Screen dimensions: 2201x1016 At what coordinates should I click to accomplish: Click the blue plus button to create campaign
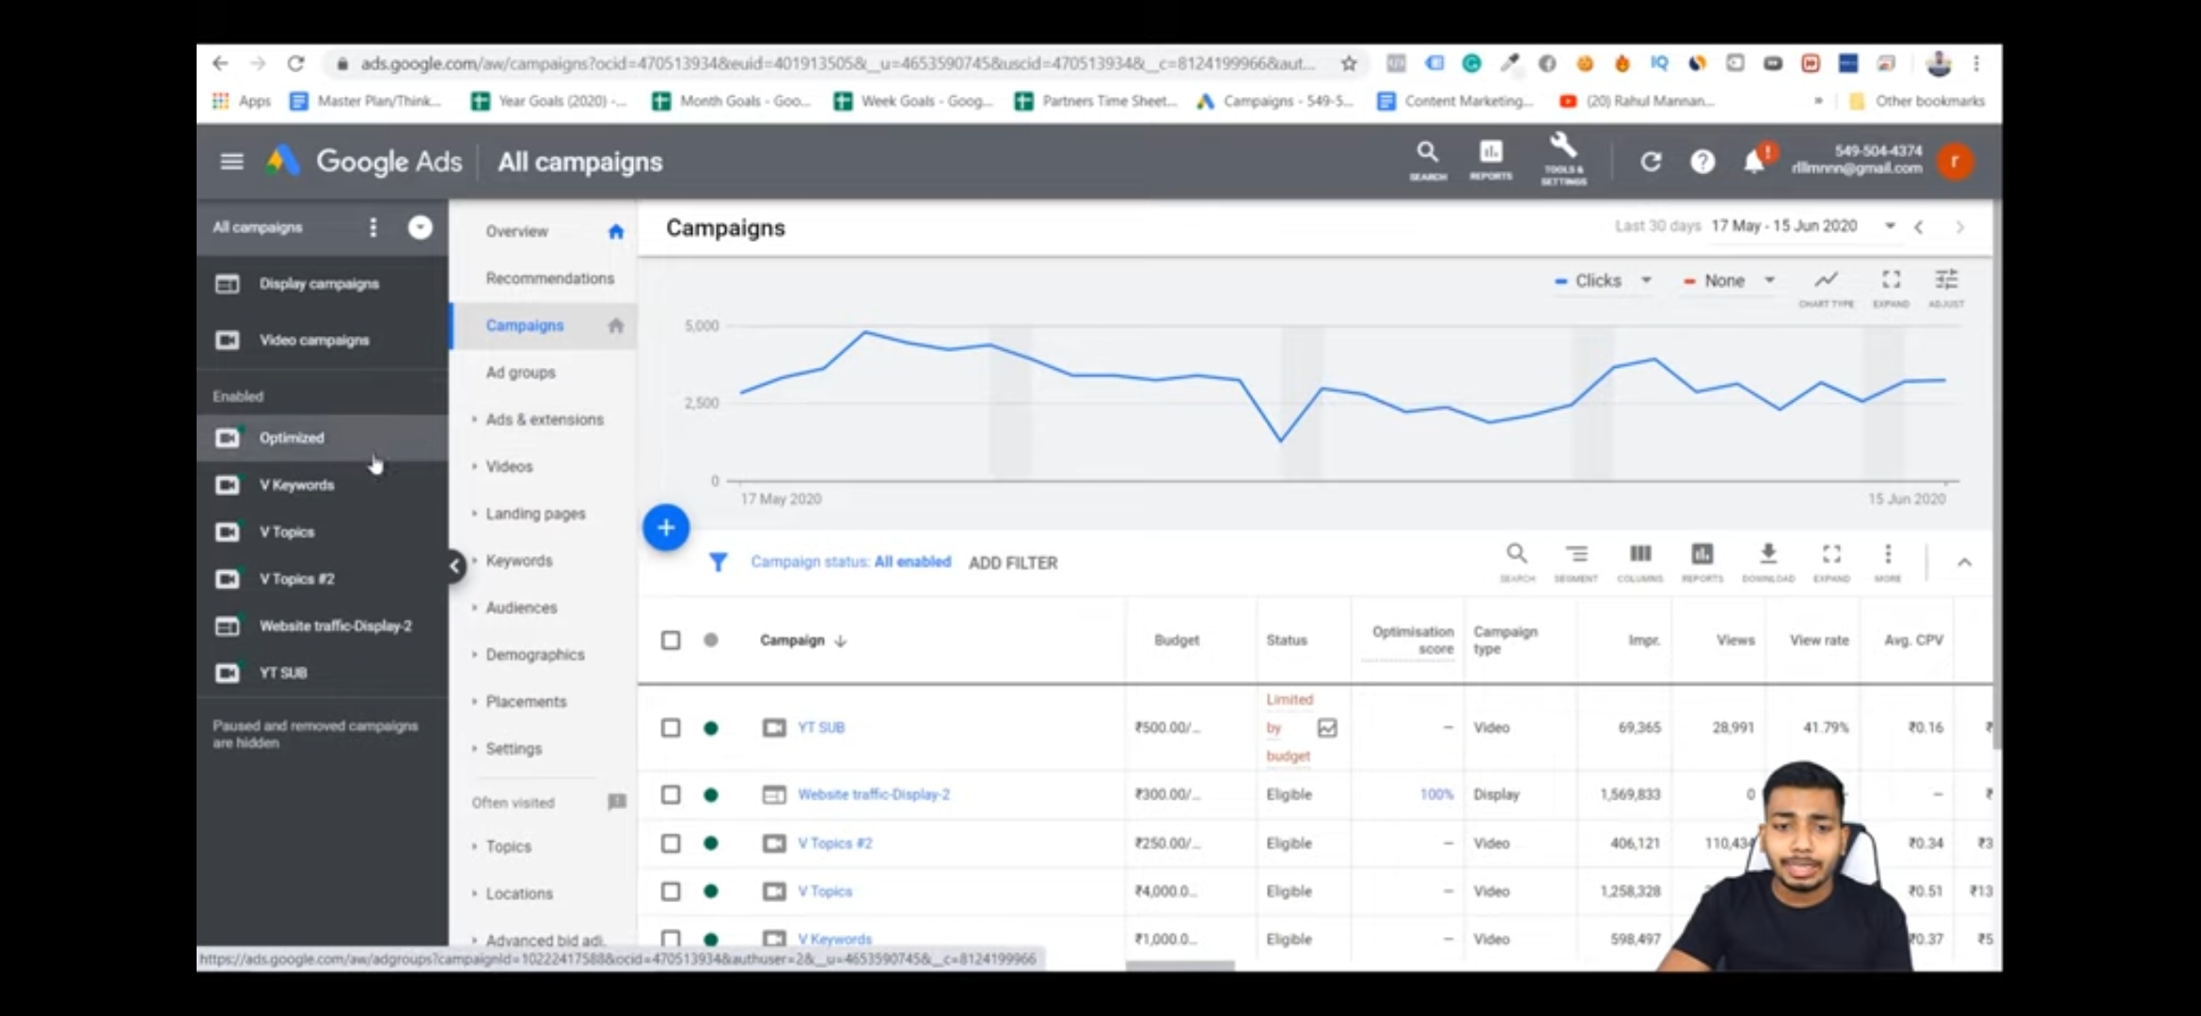coord(666,528)
